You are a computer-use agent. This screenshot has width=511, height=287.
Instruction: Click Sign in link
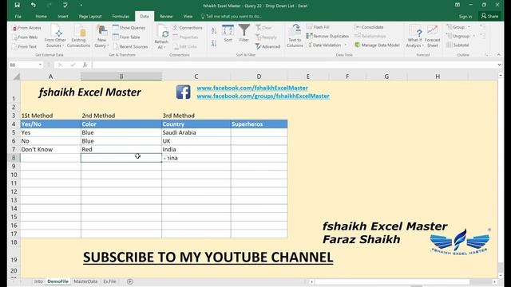pos(465,16)
